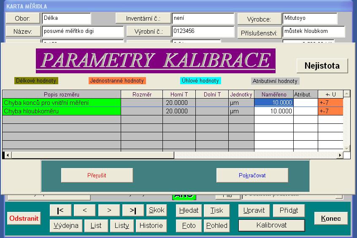This screenshot has height=238, width=357.
Task: Click +-7 uncertainty cell in Chyba konců row
Action: (330, 102)
